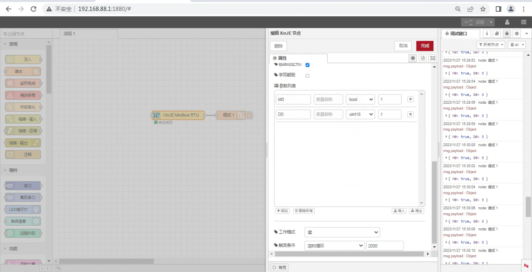Collapse all palette categories arrow
The image size is (532, 272).
[x=42, y=268]
